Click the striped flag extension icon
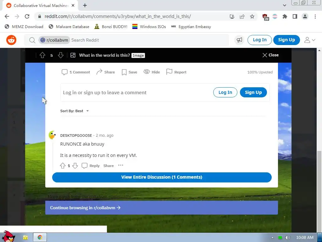Viewport: 322px width, 242px height. tap(275, 16)
